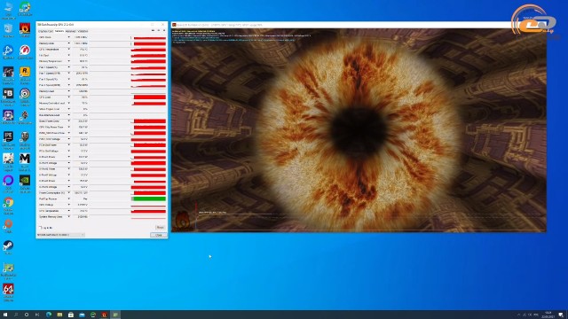Open the GPU Clock sensor dropdown arrow
This screenshot has width=568, height=319.
pyautogui.click(x=69, y=37)
